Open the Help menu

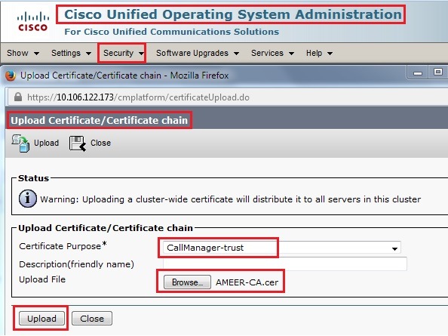coord(319,53)
